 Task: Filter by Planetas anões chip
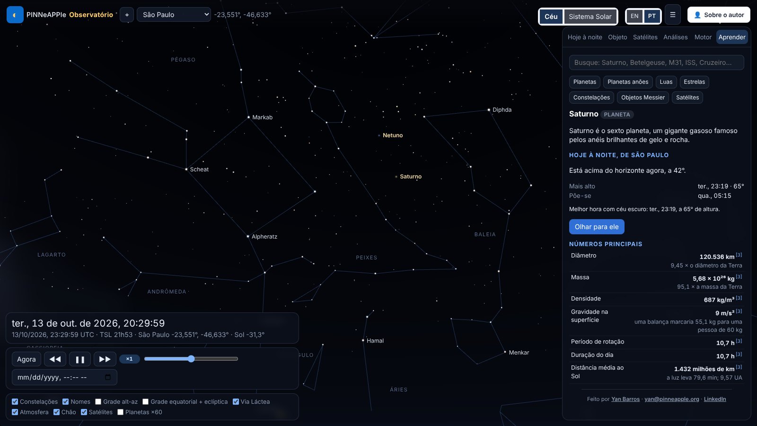click(628, 82)
